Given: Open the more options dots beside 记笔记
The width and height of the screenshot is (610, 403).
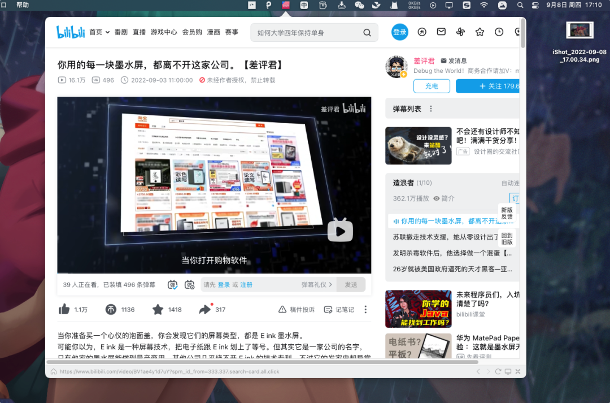Looking at the screenshot, I should (x=365, y=310).
